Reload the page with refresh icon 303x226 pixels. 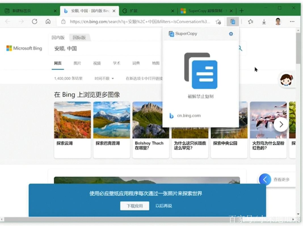[x=35, y=22]
